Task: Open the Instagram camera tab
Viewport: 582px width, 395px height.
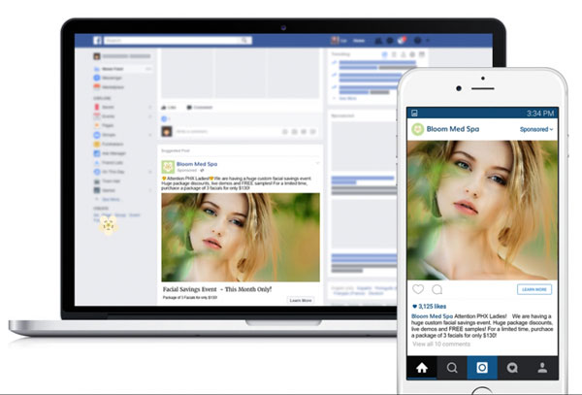Action: 481,369
